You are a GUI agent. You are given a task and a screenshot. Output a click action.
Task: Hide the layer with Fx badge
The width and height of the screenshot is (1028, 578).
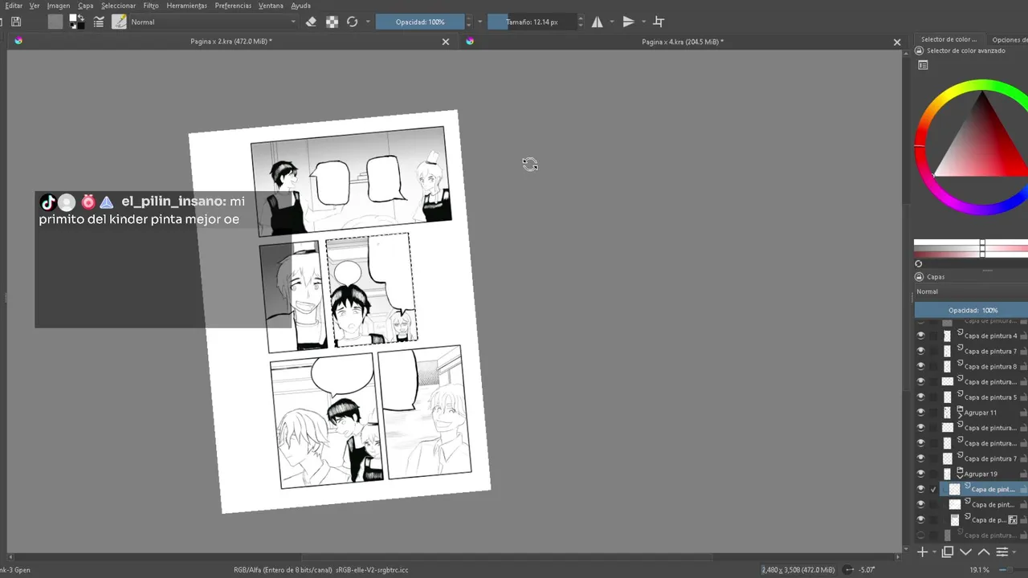[x=920, y=519]
